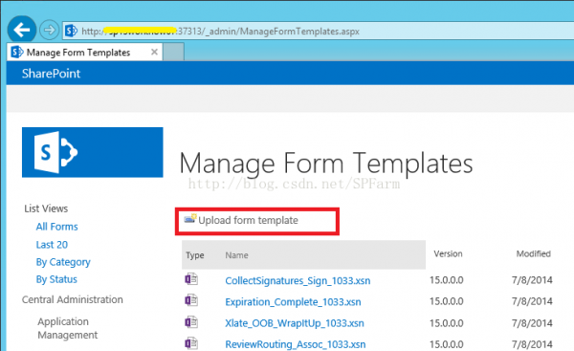
Task: Click the List Views heading in the sidebar
Action: point(46,208)
